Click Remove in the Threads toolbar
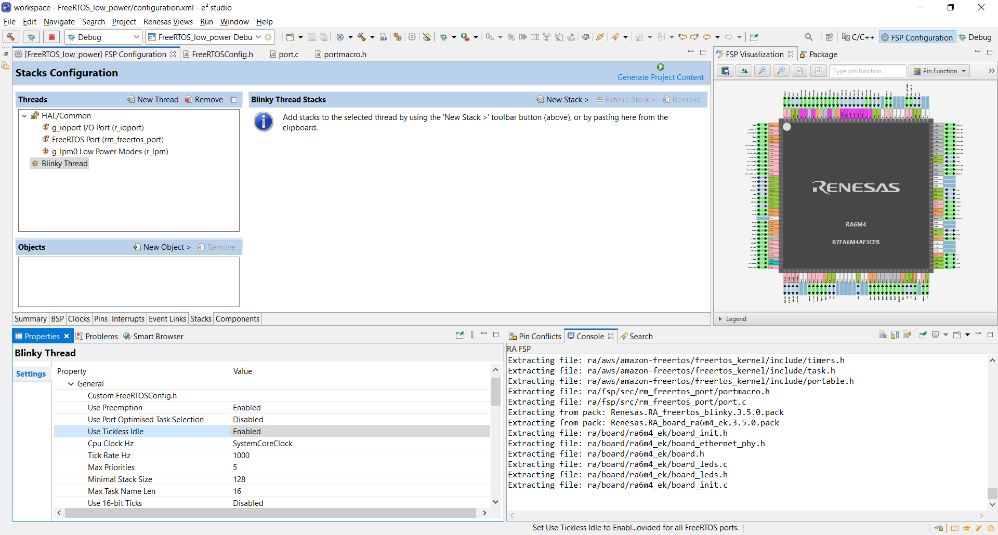Screen dimensions: 998x535 click(x=204, y=100)
